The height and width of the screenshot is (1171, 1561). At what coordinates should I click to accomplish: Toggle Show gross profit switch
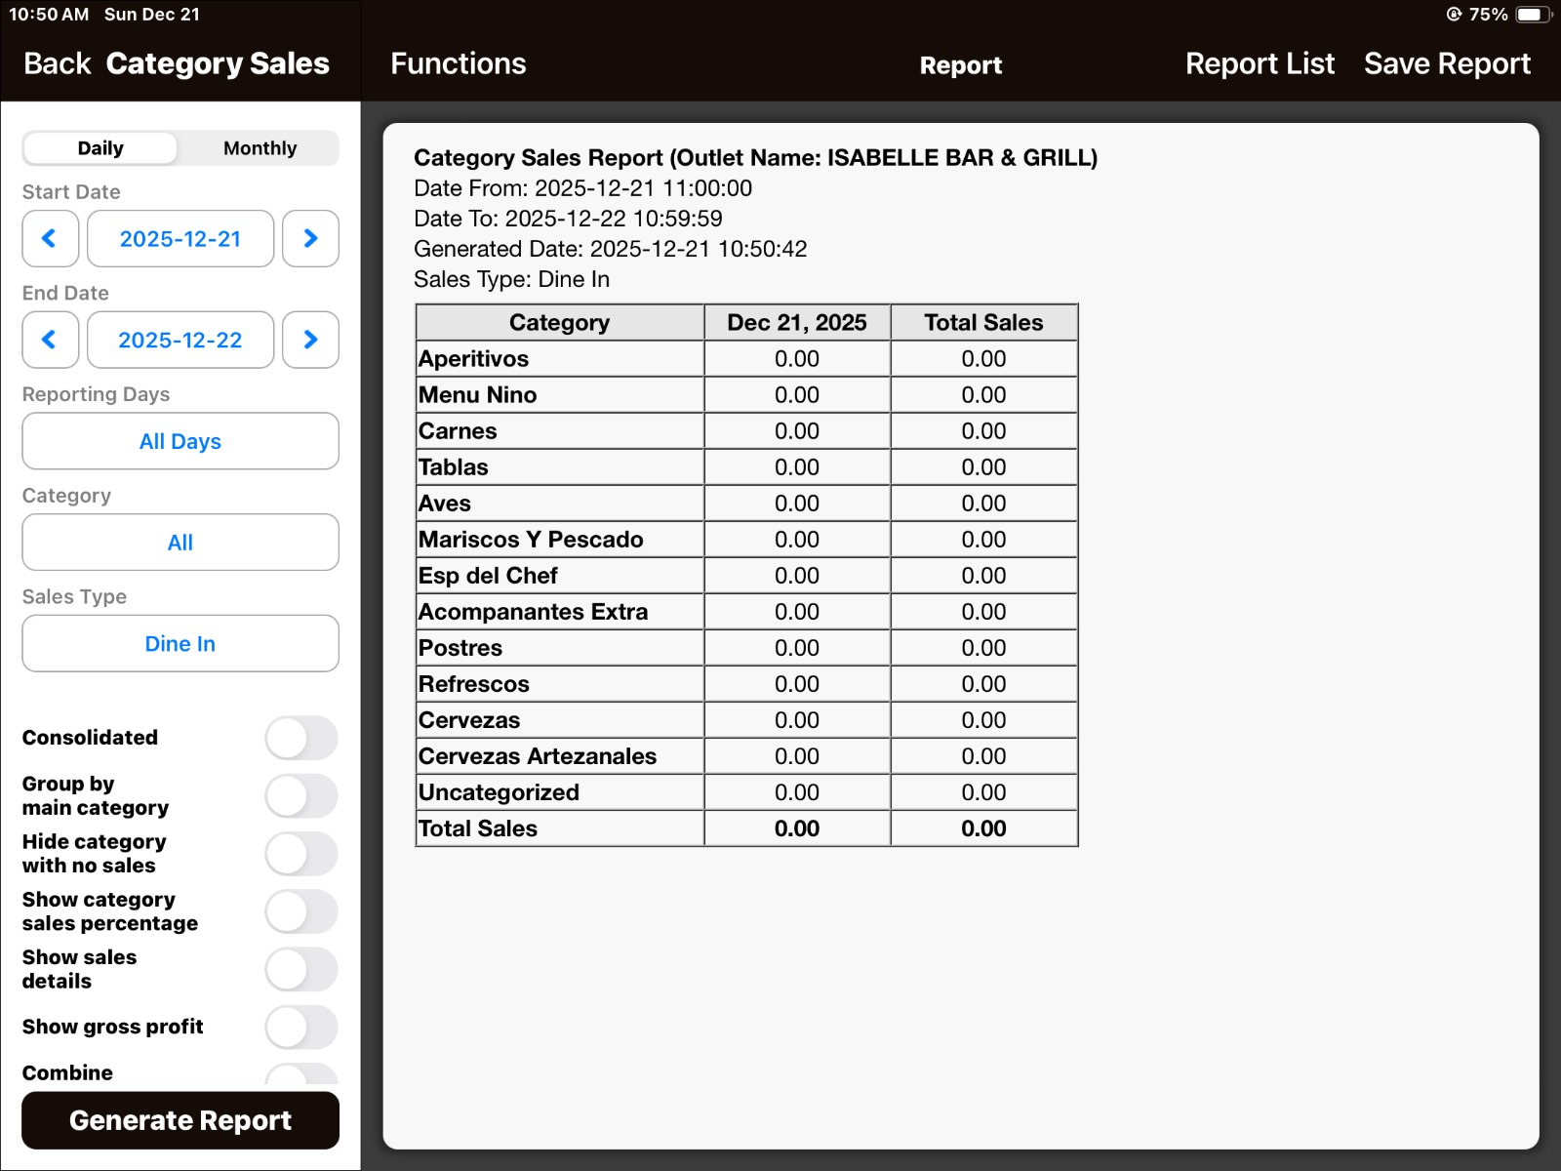pyautogui.click(x=301, y=1027)
